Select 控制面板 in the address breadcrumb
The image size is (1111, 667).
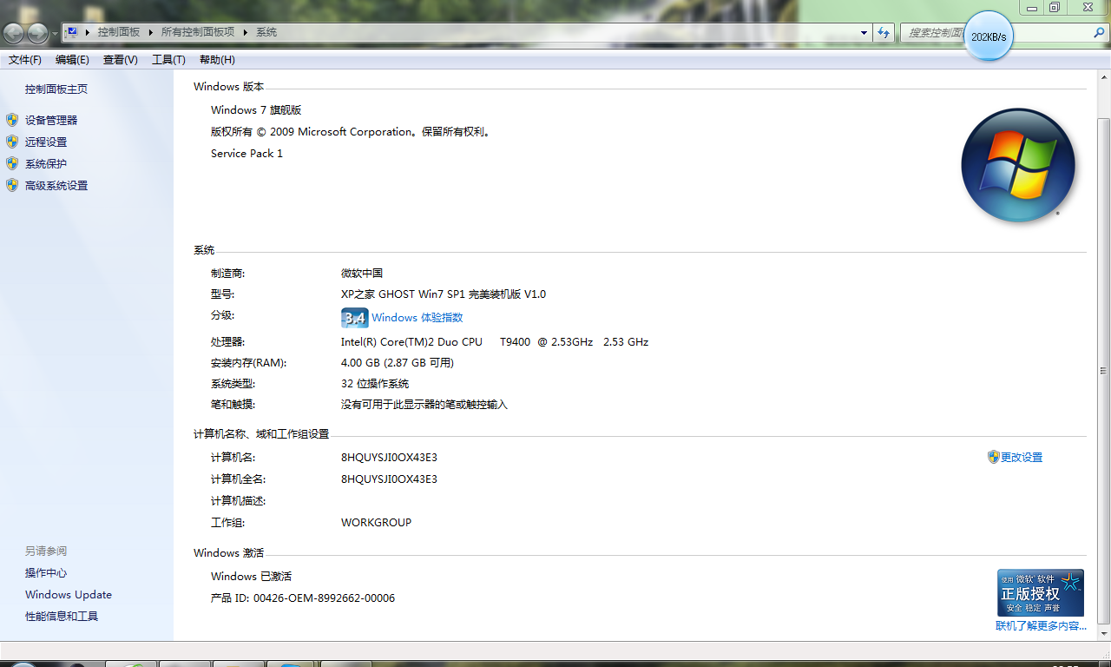pyautogui.click(x=119, y=32)
